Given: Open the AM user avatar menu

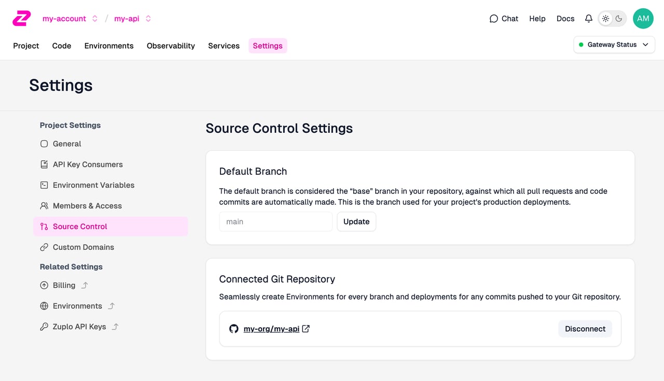Looking at the screenshot, I should [x=643, y=19].
